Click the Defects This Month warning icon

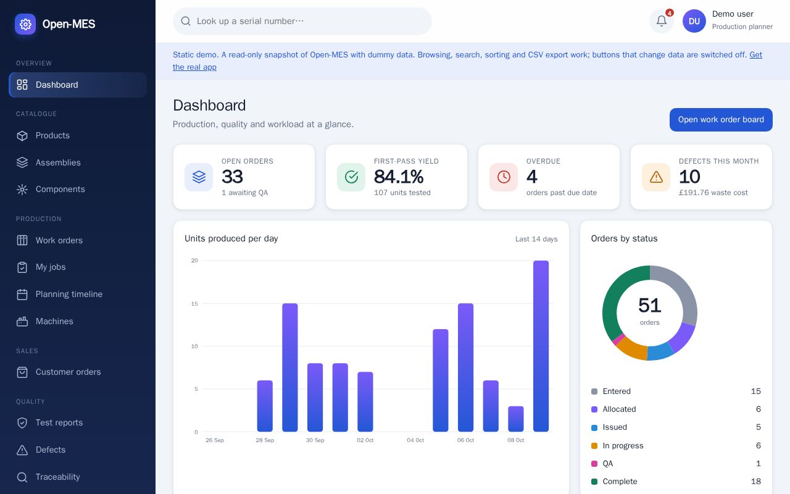(656, 177)
